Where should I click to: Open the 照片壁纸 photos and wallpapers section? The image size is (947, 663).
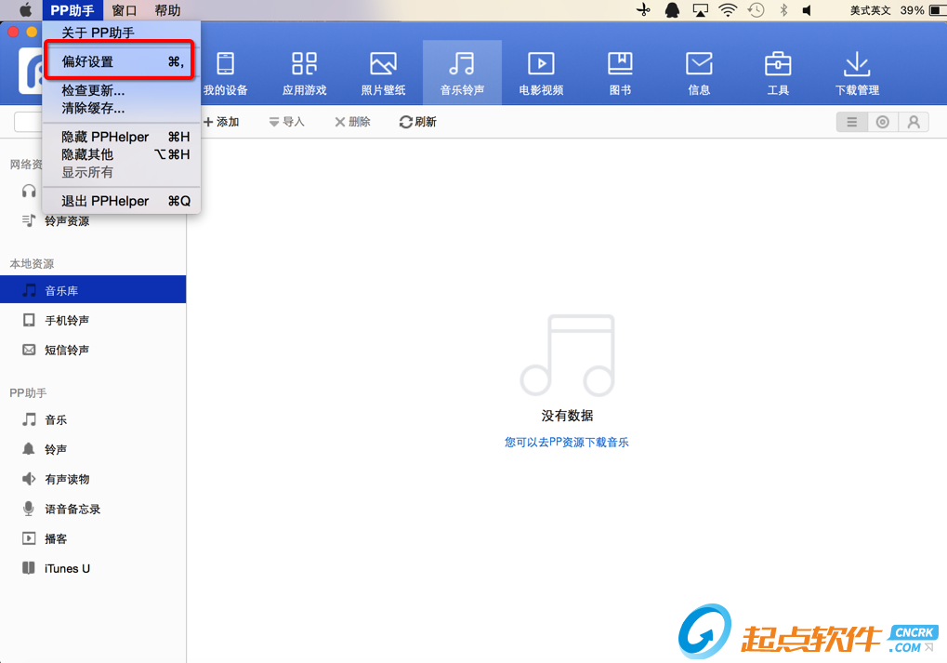[x=383, y=73]
